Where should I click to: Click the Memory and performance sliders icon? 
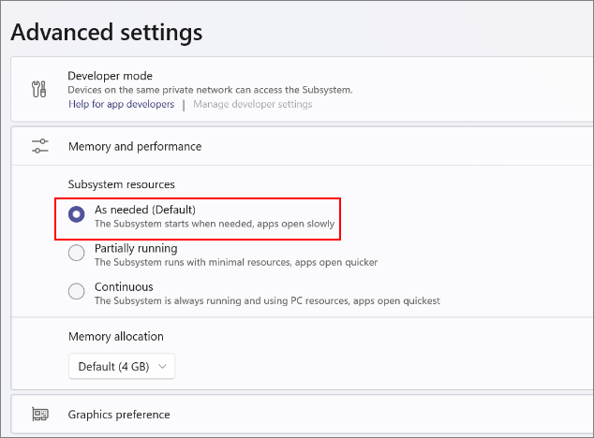(x=39, y=146)
